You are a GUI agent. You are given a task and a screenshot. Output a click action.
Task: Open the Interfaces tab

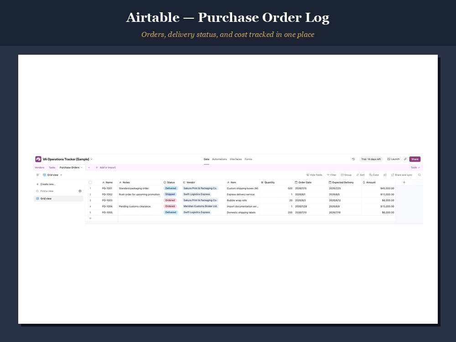click(236, 159)
